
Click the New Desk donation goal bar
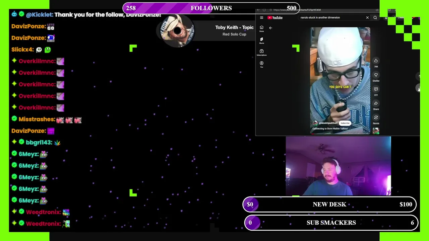click(x=329, y=205)
